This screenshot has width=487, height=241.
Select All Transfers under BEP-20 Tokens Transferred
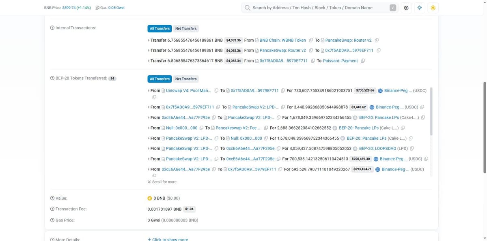[x=159, y=79]
